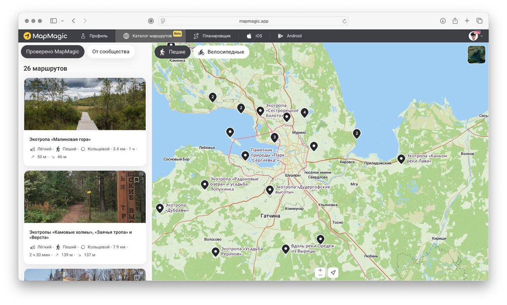
Task: Open the Android app link
Action: [290, 36]
